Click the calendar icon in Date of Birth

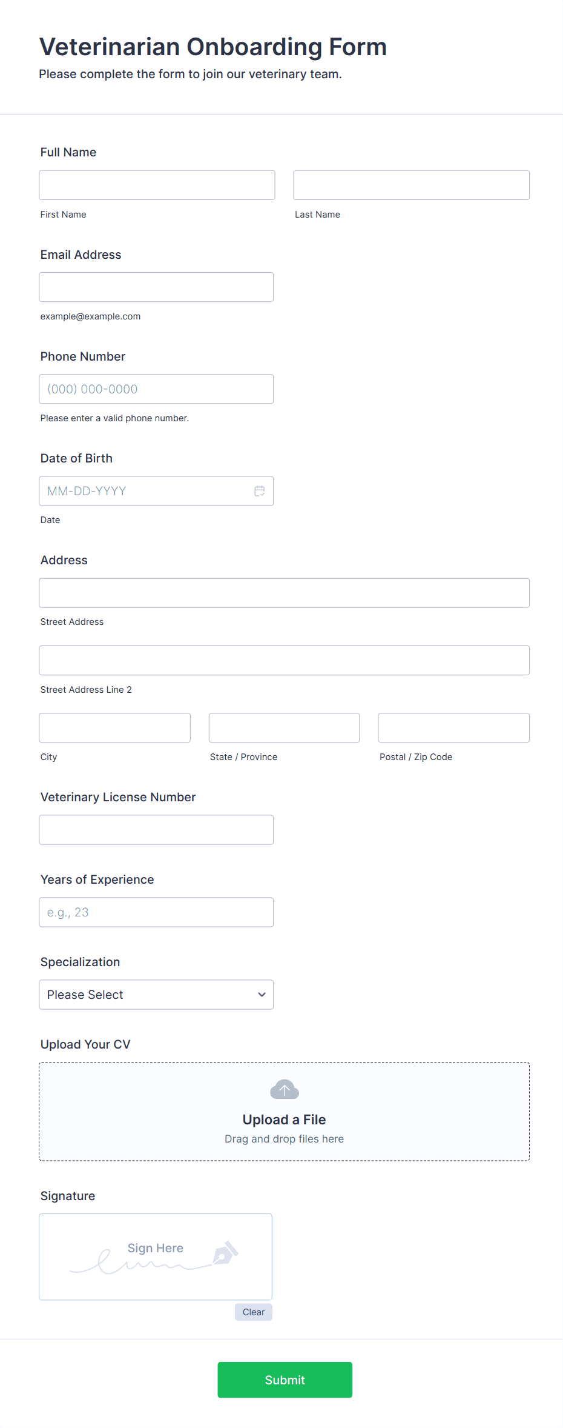pyautogui.click(x=259, y=491)
